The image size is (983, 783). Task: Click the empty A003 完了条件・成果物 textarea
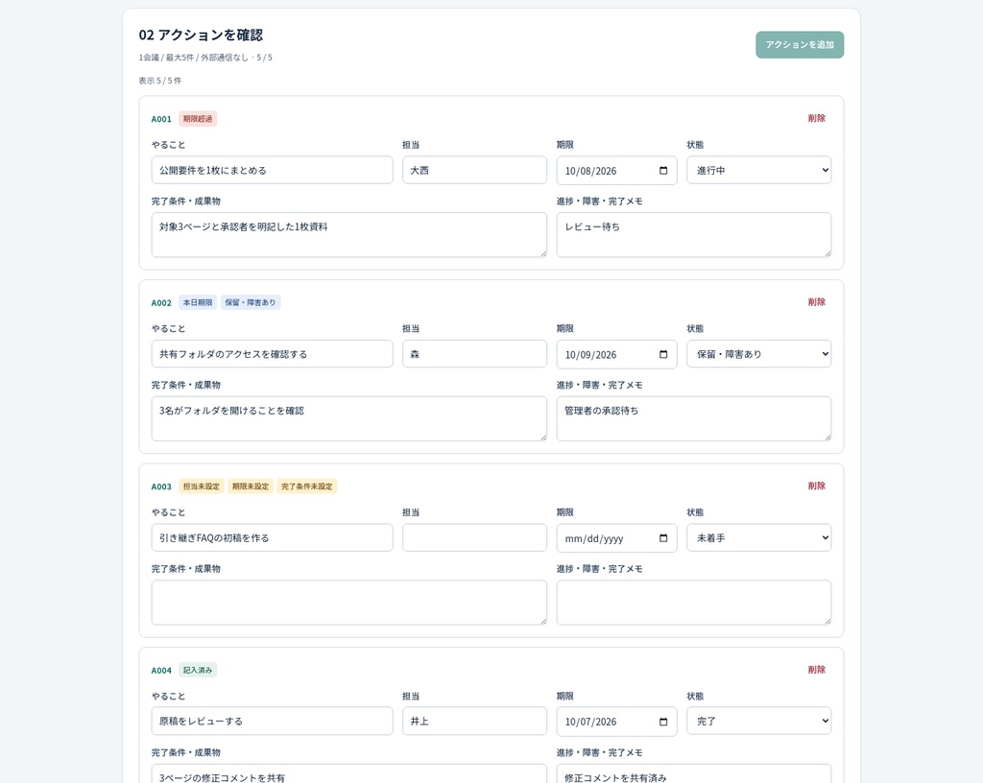348,603
